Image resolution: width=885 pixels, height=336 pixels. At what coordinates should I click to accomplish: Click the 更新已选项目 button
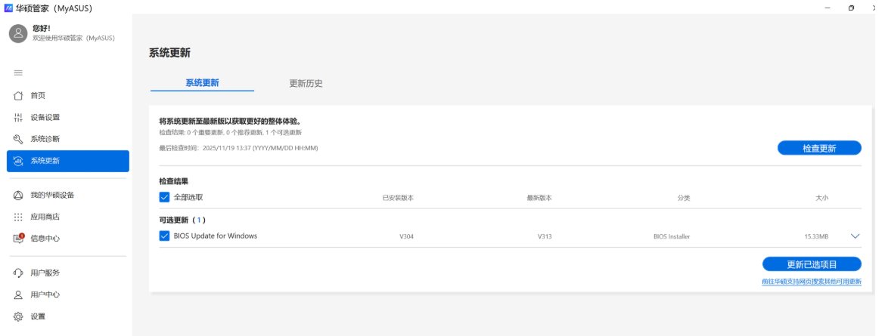[812, 264]
